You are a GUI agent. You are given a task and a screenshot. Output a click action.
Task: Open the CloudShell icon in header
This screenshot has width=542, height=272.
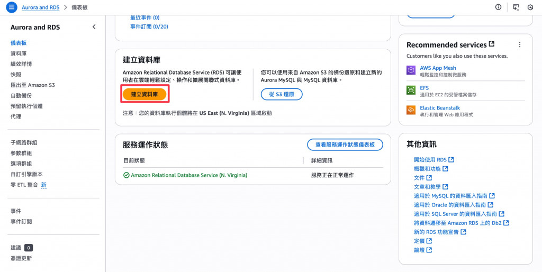pos(516,7)
